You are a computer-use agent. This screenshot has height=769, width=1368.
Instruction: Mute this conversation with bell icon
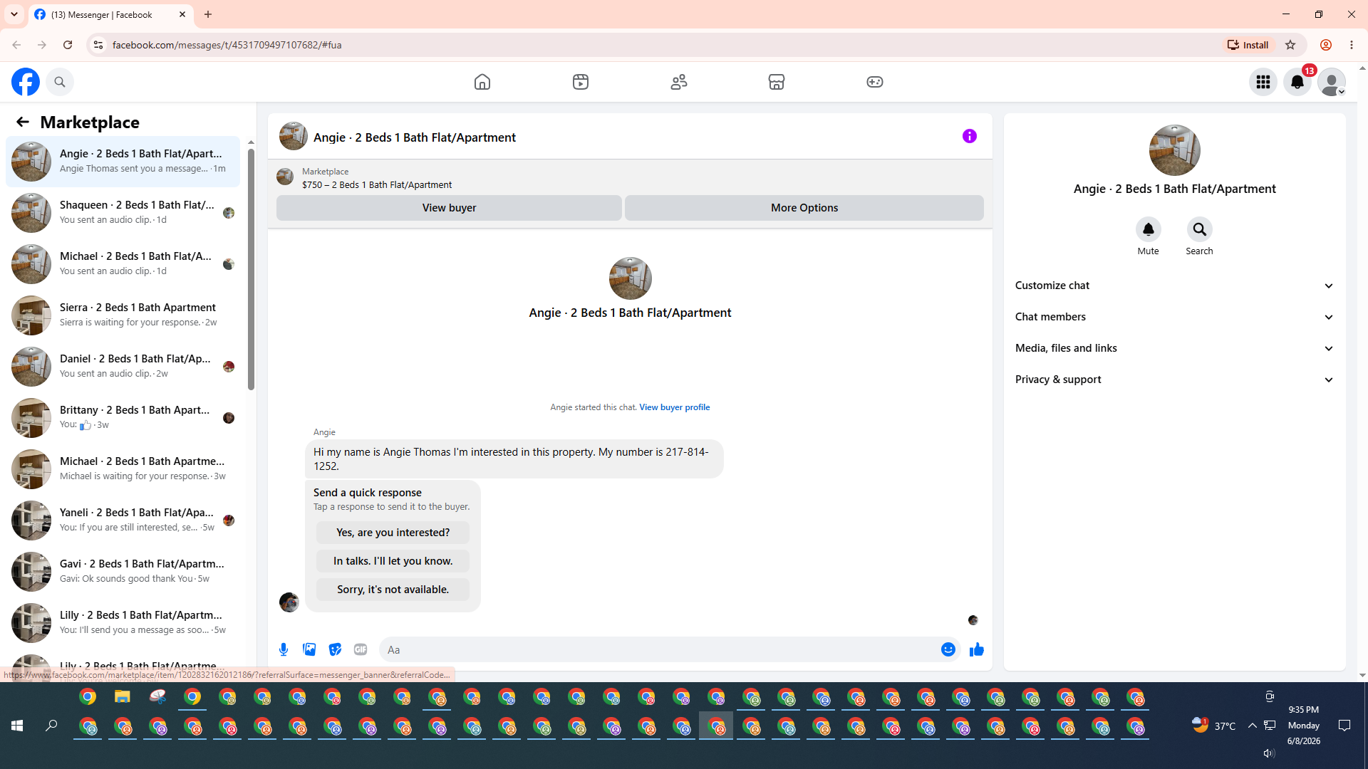pos(1148,229)
